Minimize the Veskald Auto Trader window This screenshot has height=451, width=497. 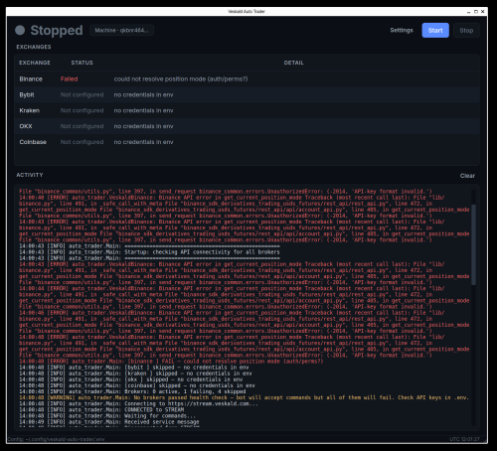(469, 12)
